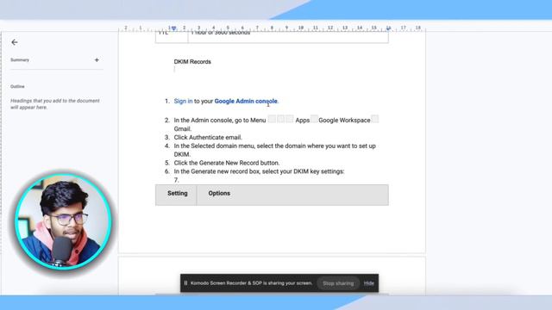Click the right indent marker on ruler
Screen dimensions: 552x310
pos(388,28)
